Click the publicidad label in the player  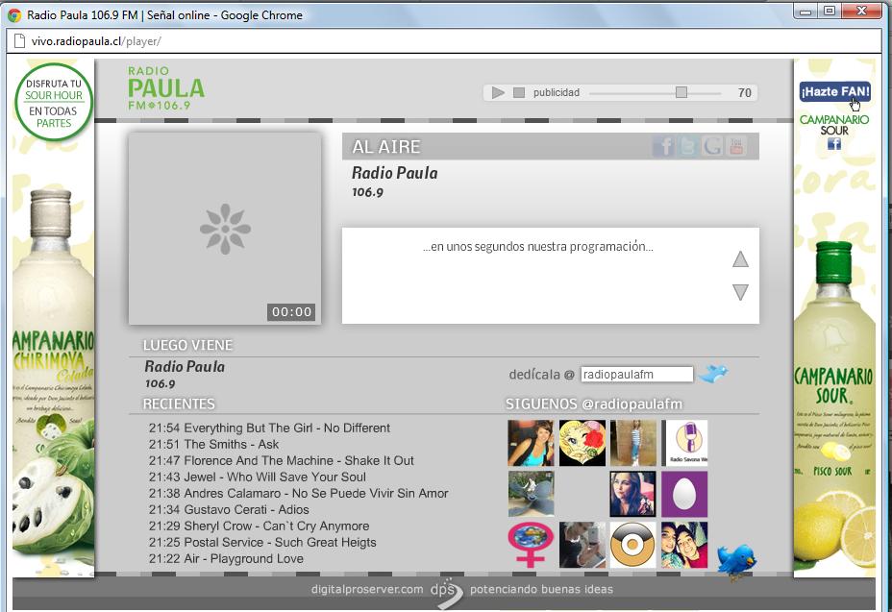(557, 92)
